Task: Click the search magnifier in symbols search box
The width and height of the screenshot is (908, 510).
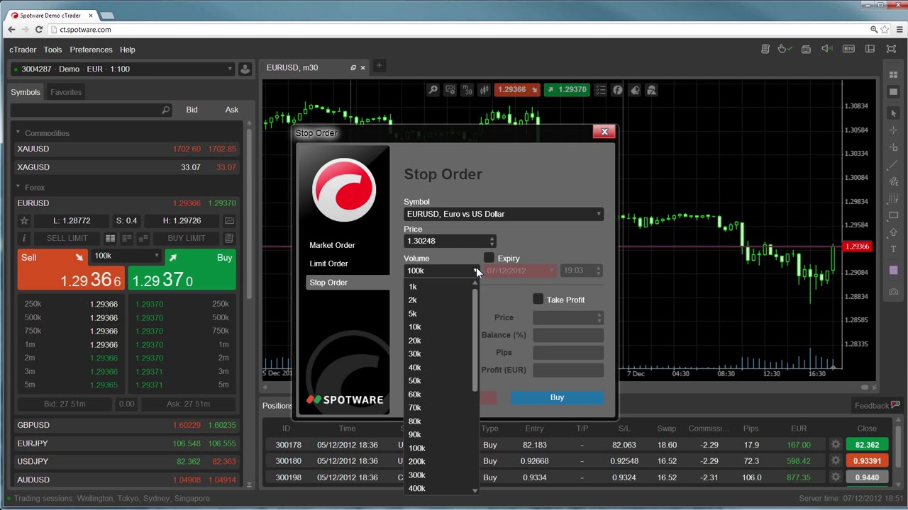Action: click(165, 110)
